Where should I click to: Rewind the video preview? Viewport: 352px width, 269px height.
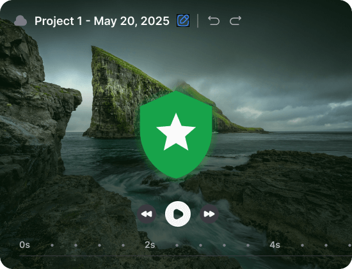click(x=147, y=214)
